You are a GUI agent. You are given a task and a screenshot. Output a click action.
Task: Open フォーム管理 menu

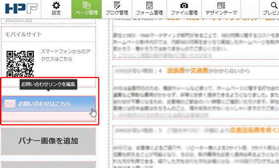coord(149,9)
